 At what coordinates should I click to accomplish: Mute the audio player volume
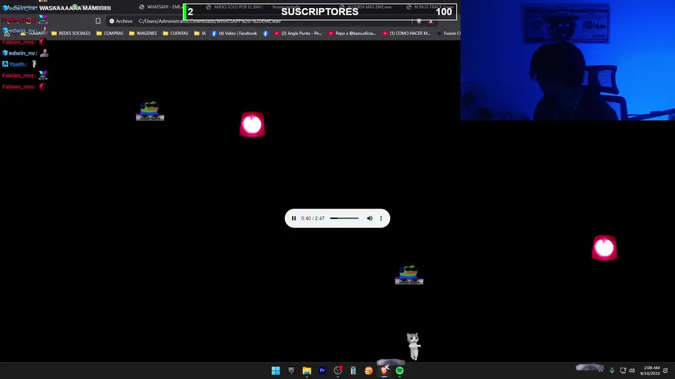coord(370,218)
